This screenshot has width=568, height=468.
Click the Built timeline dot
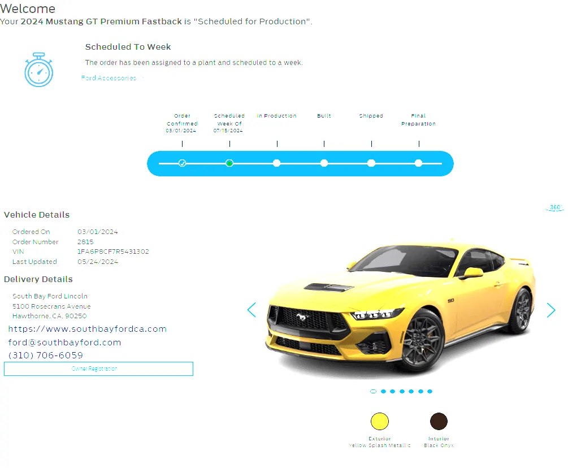click(x=324, y=163)
